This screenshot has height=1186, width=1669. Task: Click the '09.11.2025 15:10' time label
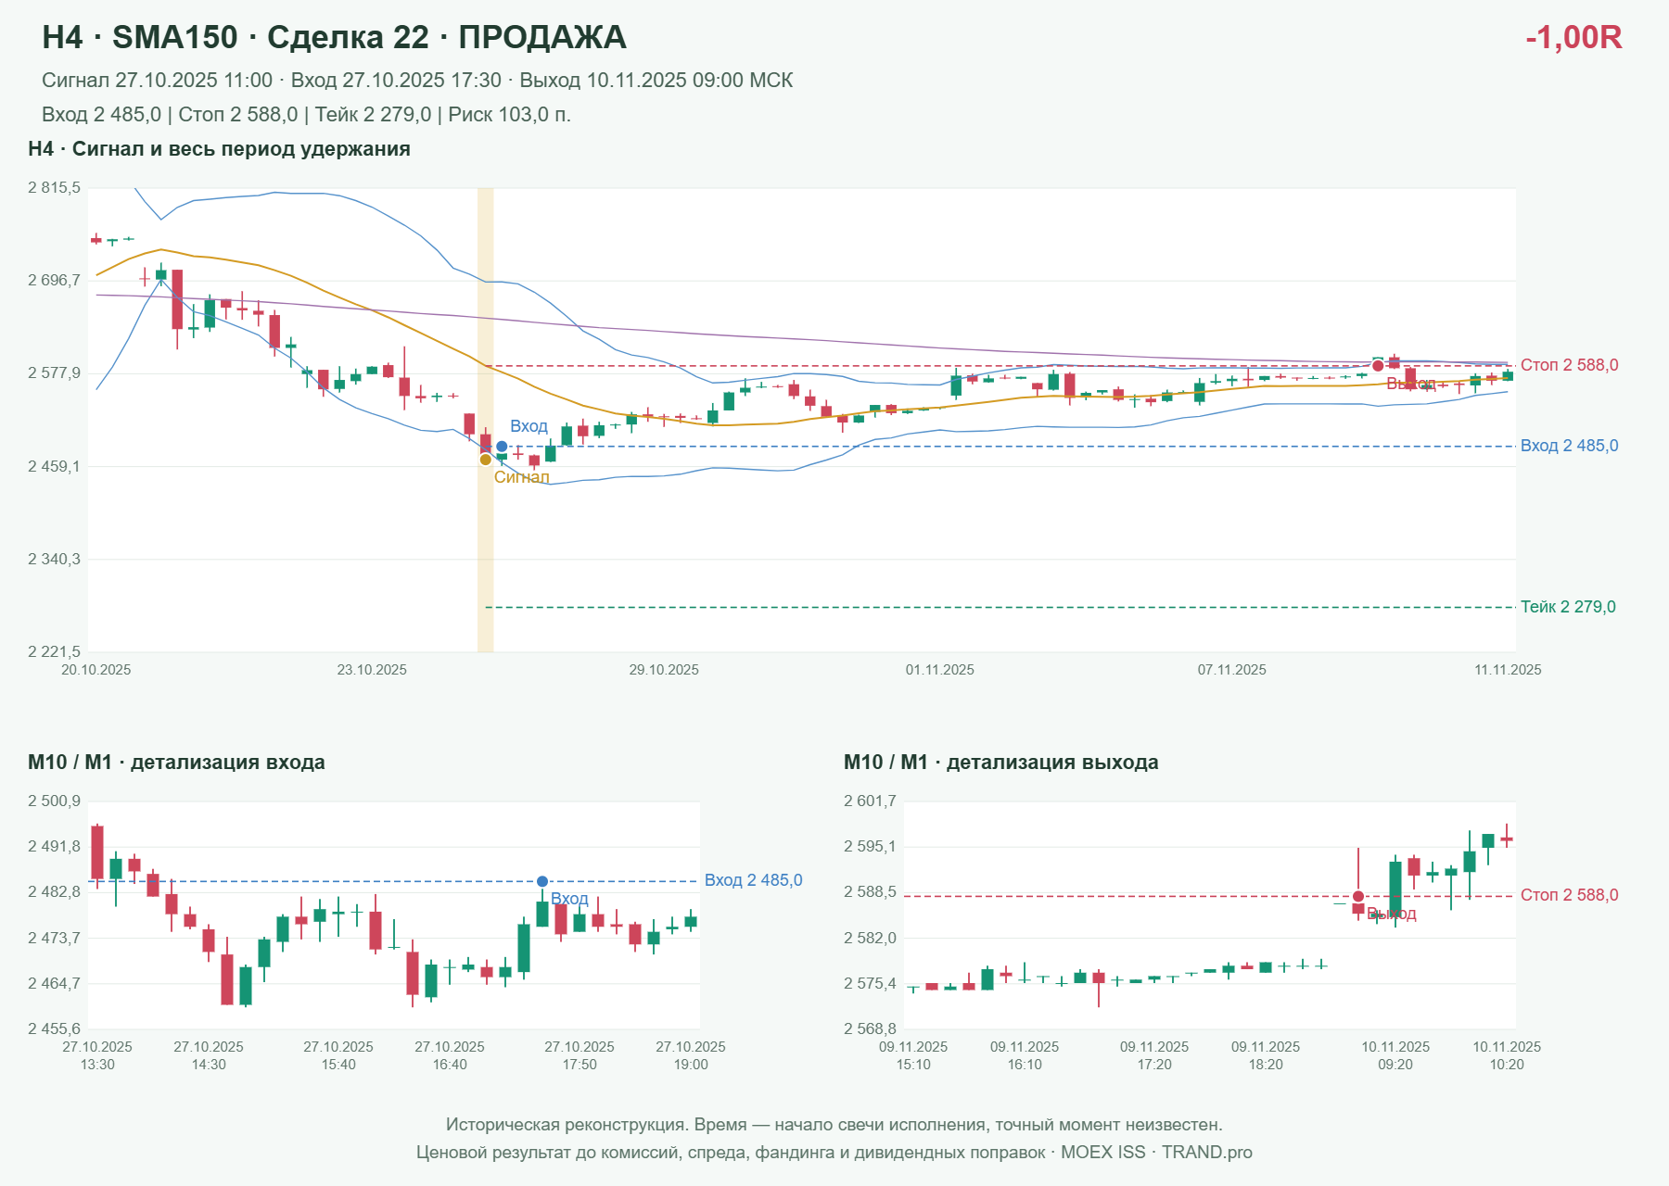coord(913,1055)
